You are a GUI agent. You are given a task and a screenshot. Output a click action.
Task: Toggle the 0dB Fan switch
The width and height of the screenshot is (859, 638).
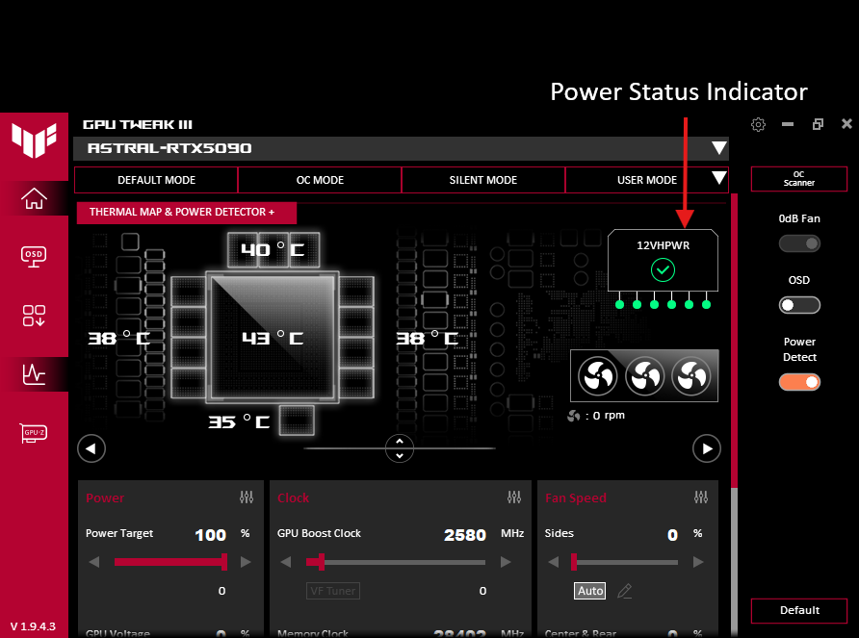799,243
